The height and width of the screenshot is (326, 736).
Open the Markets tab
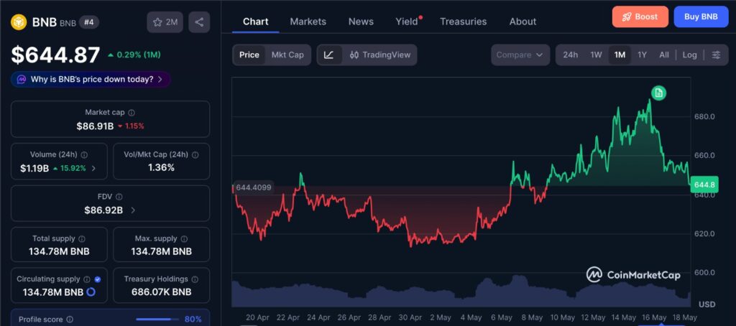[308, 22]
